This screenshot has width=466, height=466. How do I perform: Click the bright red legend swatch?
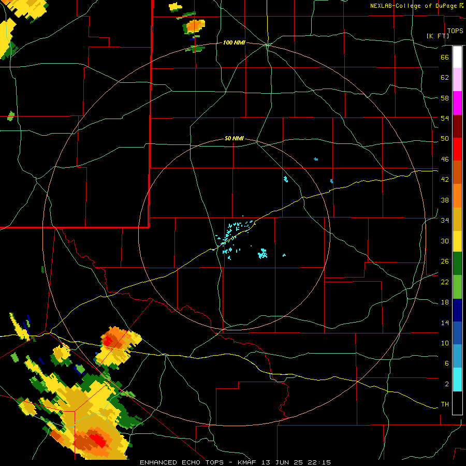pyautogui.click(x=457, y=149)
